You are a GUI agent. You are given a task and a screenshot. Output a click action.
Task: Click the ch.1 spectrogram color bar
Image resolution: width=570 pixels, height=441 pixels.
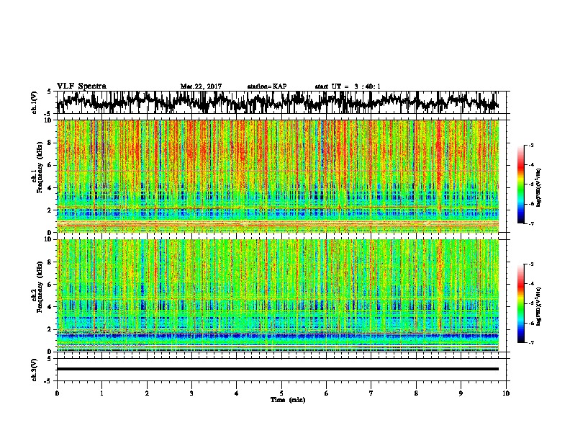pos(520,184)
